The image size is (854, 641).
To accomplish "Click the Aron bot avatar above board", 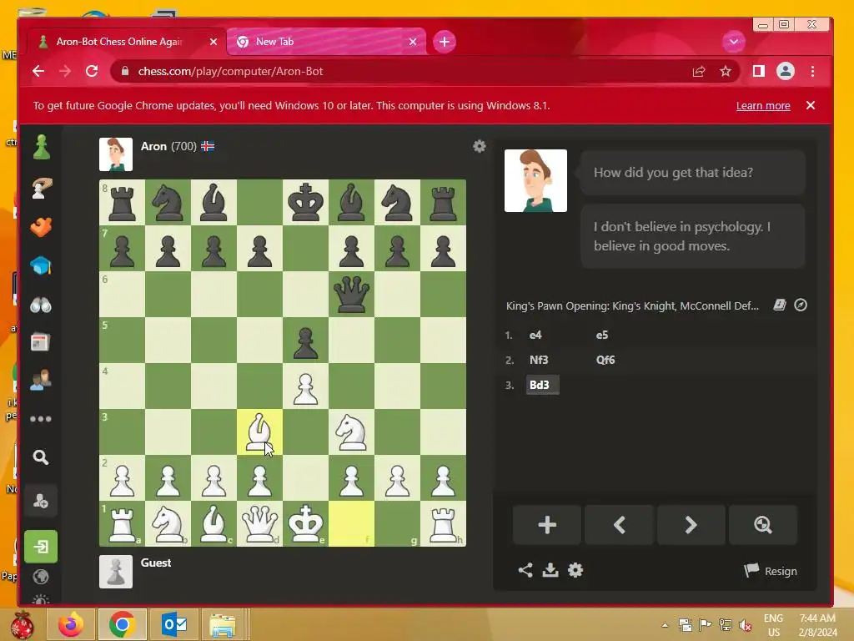I will 115,154.
